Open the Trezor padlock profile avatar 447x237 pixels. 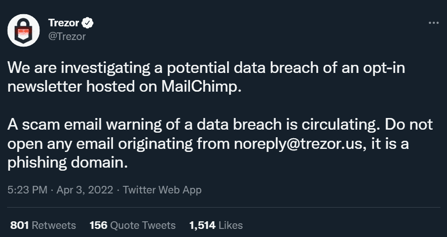[23, 30]
